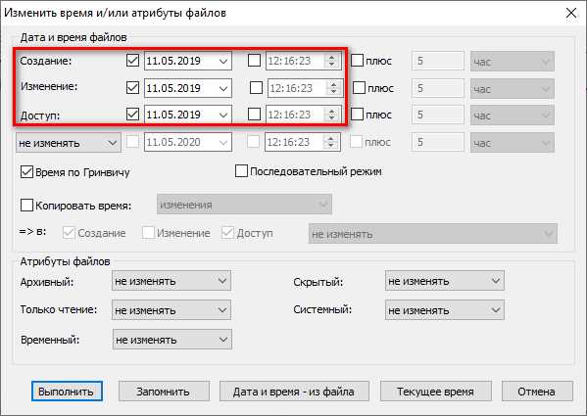Click the Доступ time spinner arrows
Screen dimensions: 587x416
click(331, 115)
